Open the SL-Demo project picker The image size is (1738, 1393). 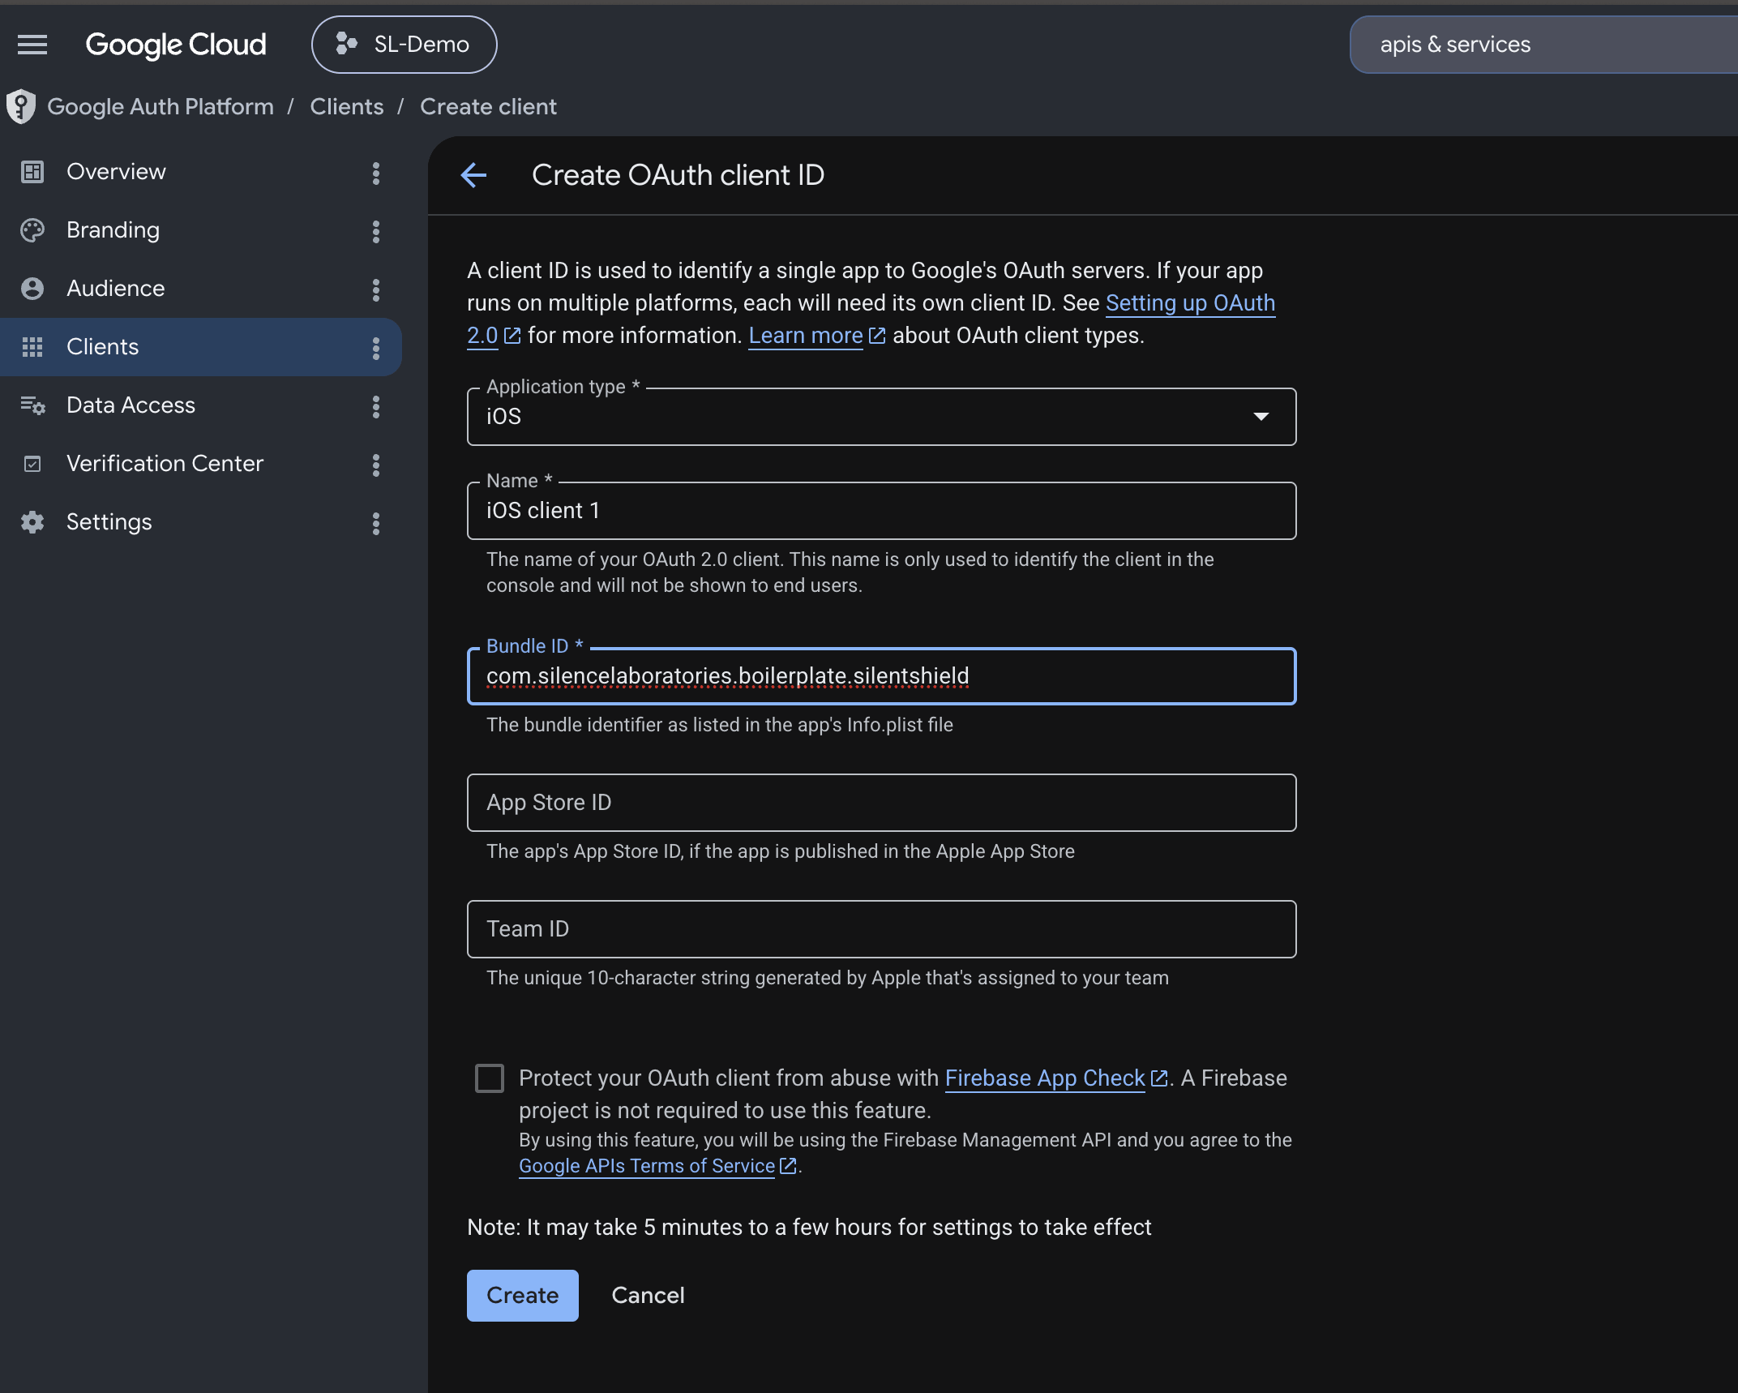(x=404, y=45)
